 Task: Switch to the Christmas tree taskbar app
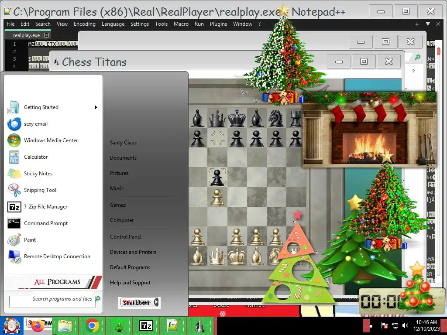pos(119,326)
